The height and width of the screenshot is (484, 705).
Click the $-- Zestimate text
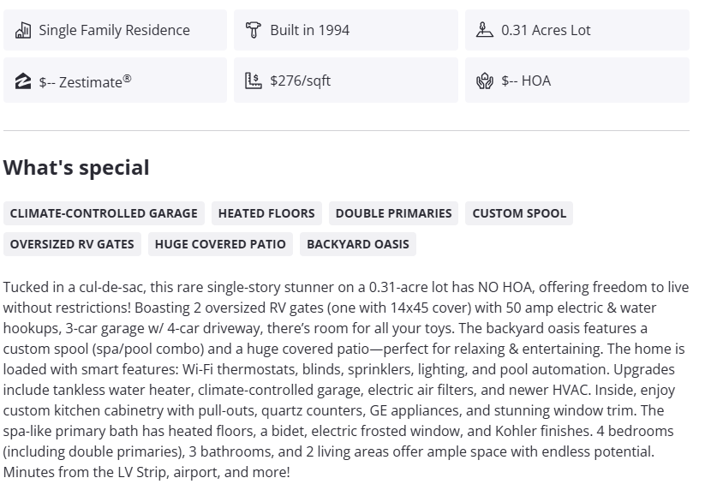[85, 81]
